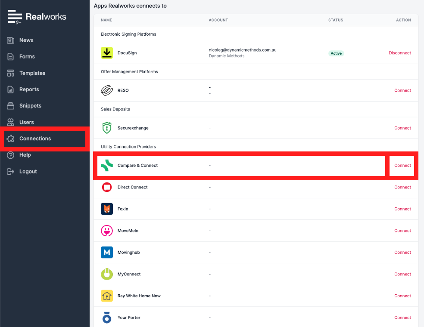
Task: Open the Snippets page
Action: 30,106
